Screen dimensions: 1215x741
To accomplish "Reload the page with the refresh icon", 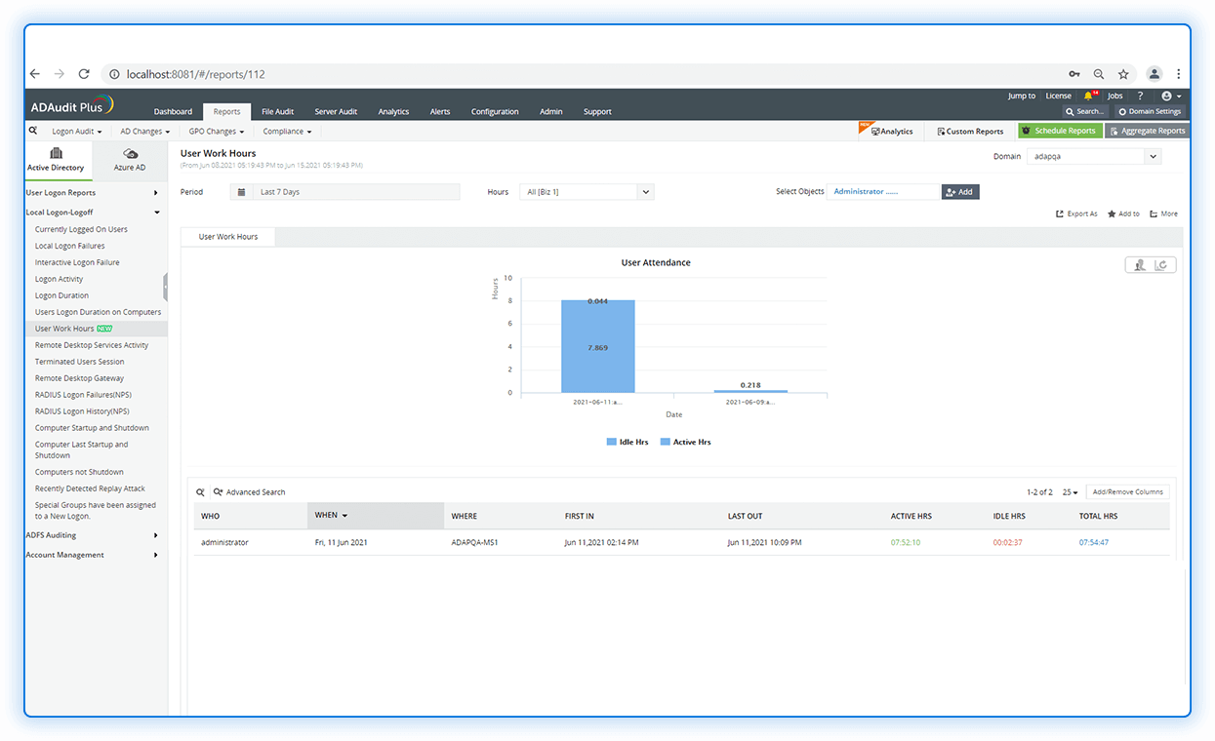I will point(84,74).
